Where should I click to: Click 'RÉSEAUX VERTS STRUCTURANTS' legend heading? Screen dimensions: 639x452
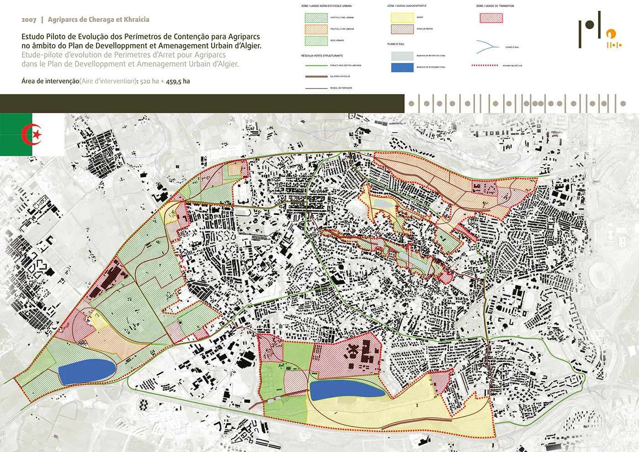322,56
